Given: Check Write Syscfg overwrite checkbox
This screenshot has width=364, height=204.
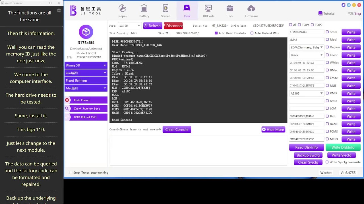Looking at the screenshot, I should coord(327,162).
